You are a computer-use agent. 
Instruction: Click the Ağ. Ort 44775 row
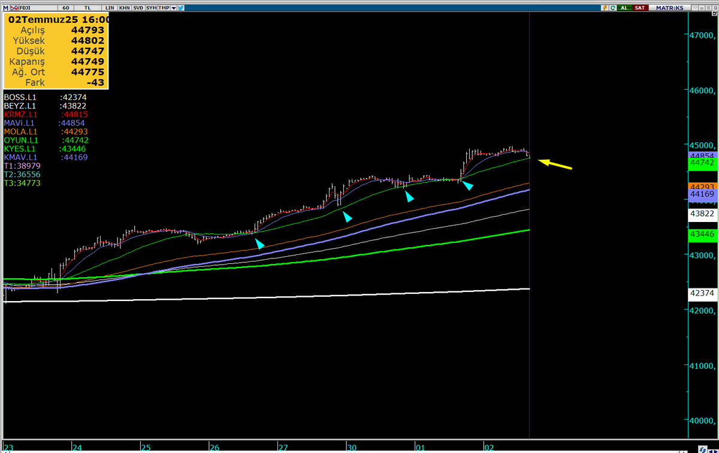(56, 72)
